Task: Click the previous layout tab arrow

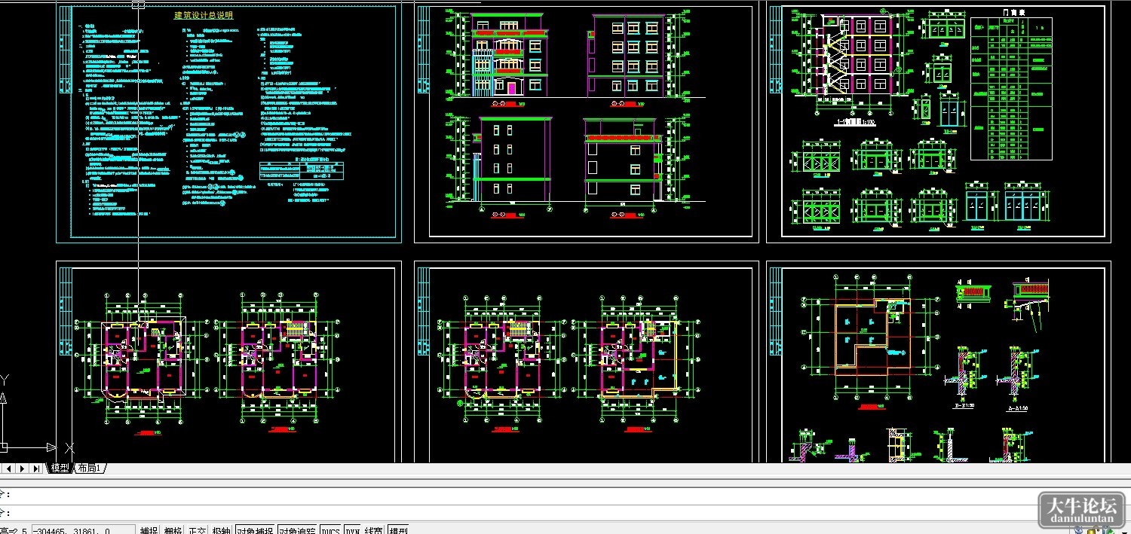Action: 8,468
